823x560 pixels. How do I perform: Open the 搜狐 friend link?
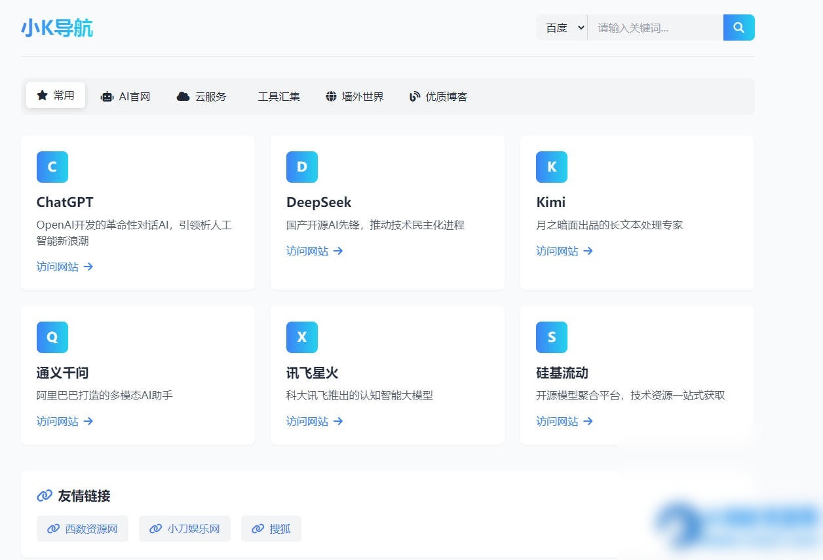click(271, 529)
